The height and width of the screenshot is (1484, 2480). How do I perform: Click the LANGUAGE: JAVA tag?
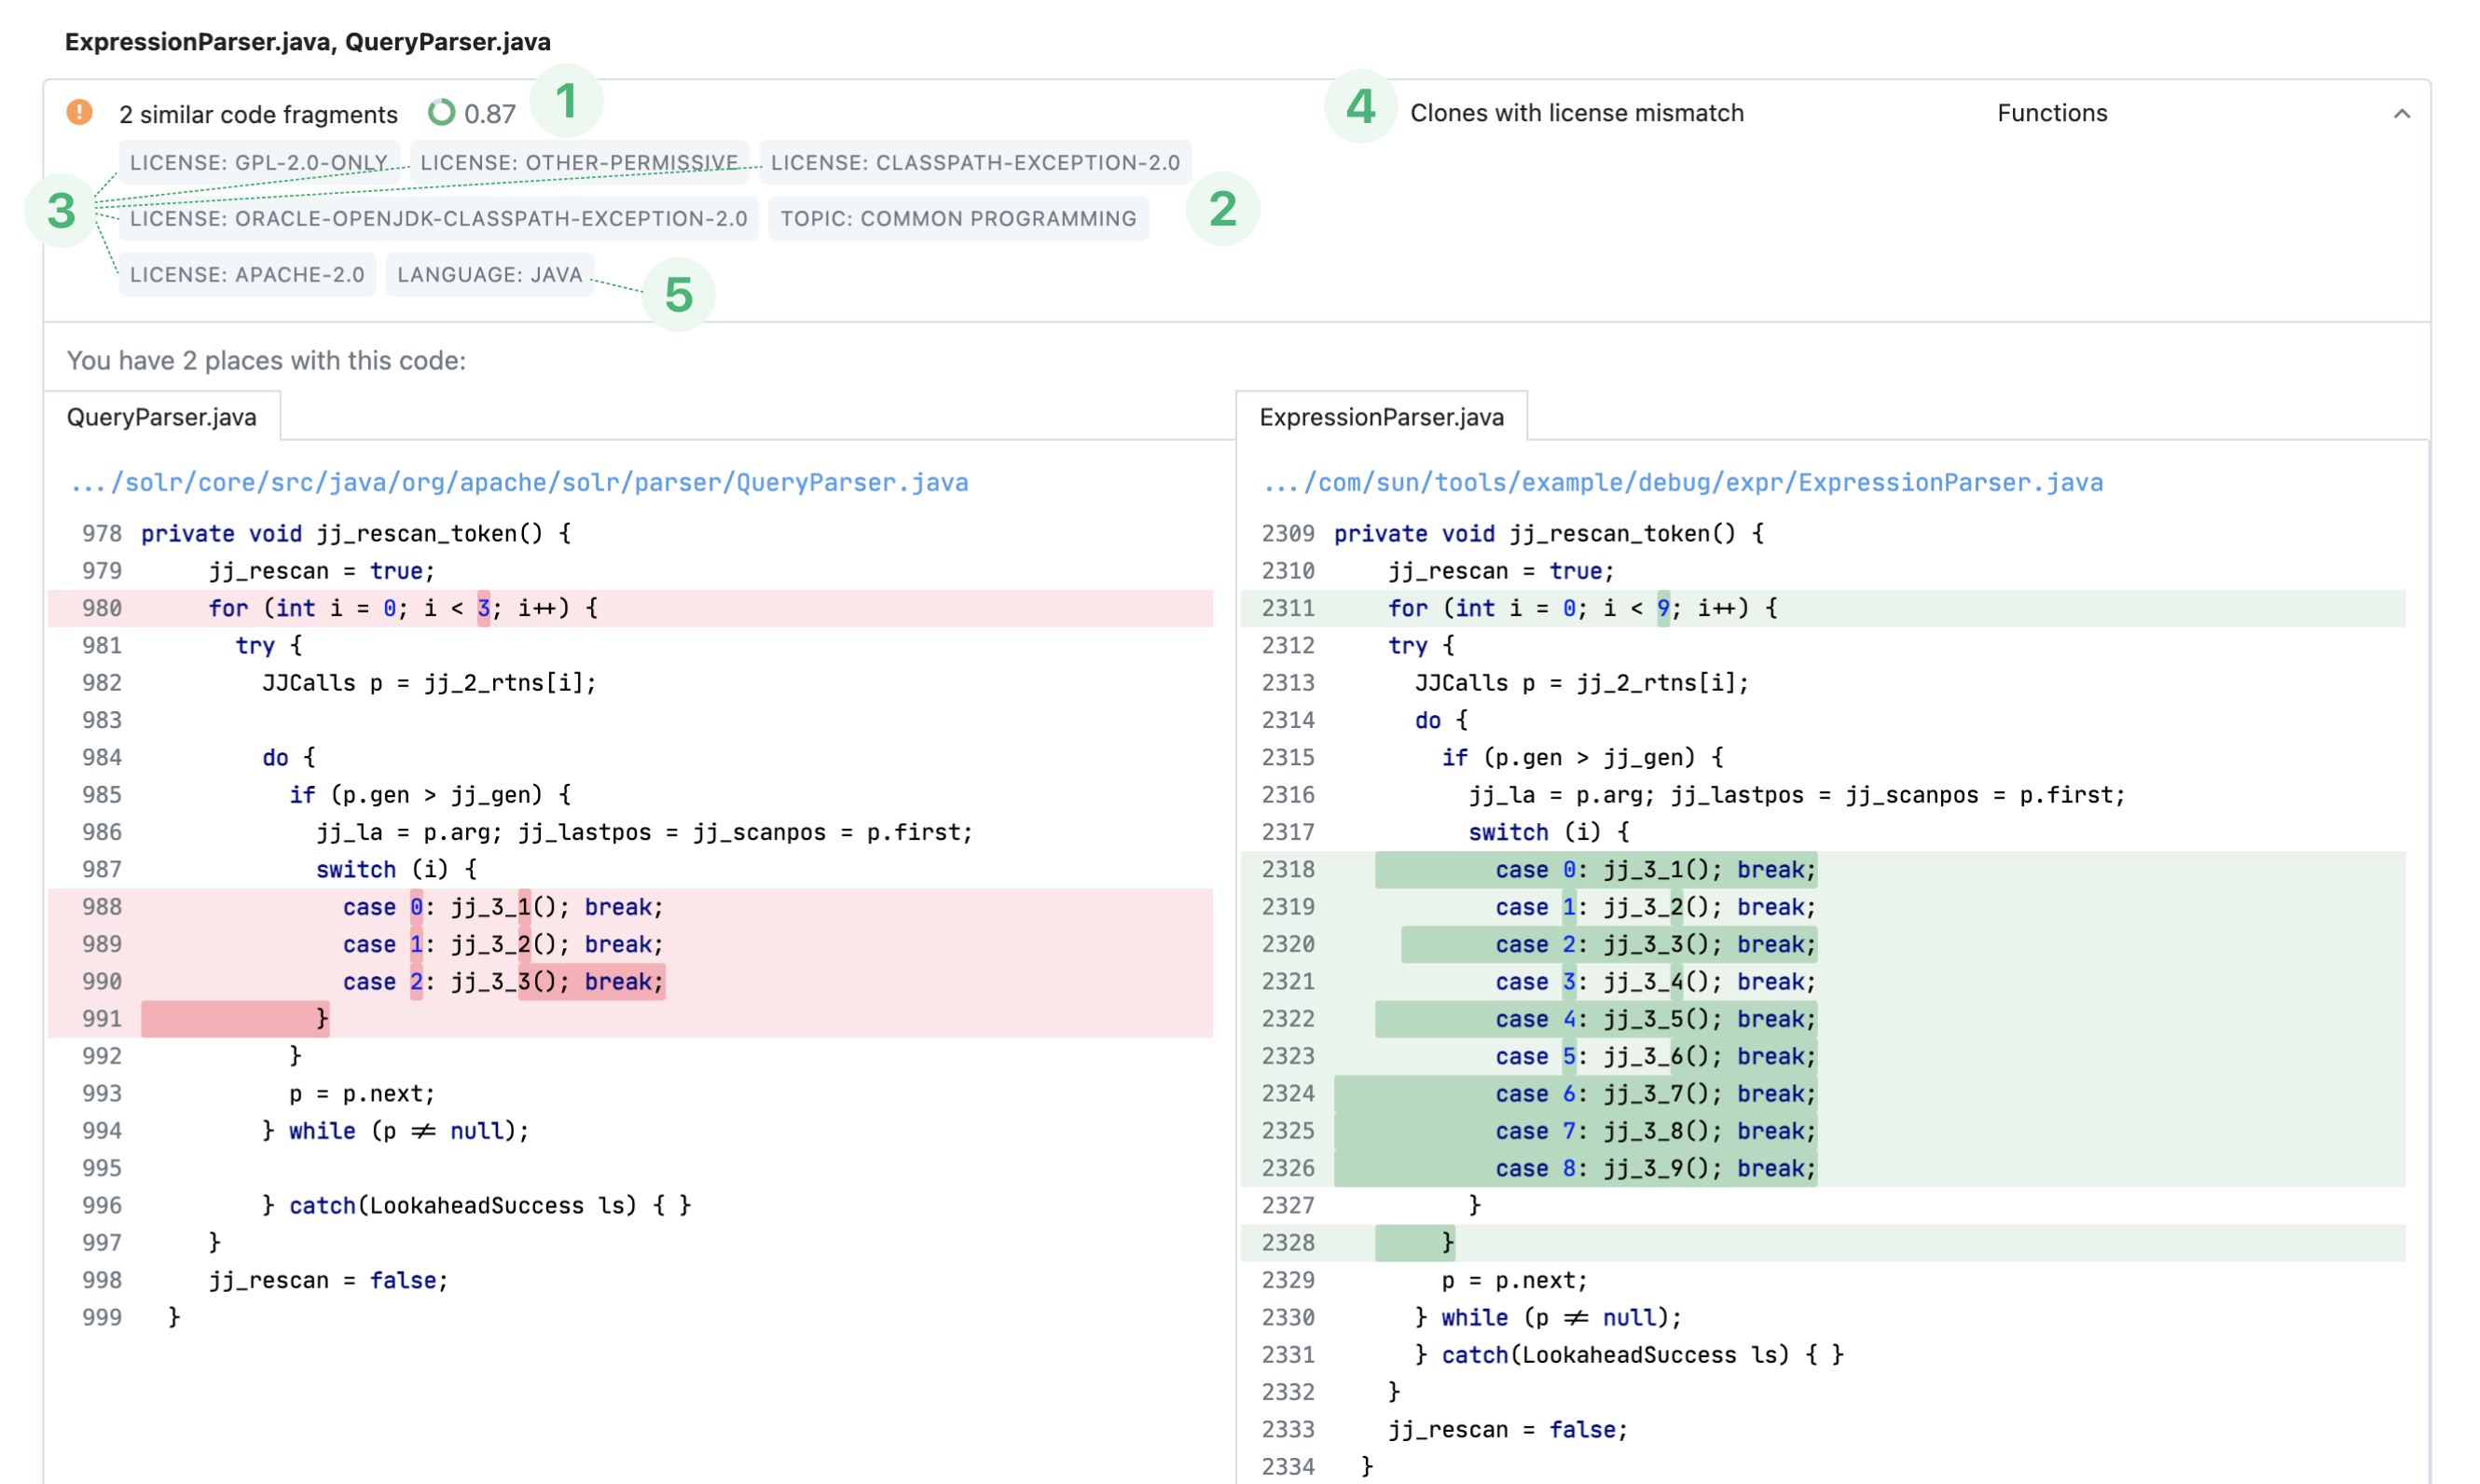tap(489, 274)
